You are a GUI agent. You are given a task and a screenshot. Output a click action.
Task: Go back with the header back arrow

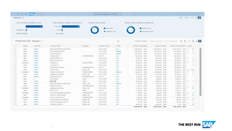tap(22, 14)
